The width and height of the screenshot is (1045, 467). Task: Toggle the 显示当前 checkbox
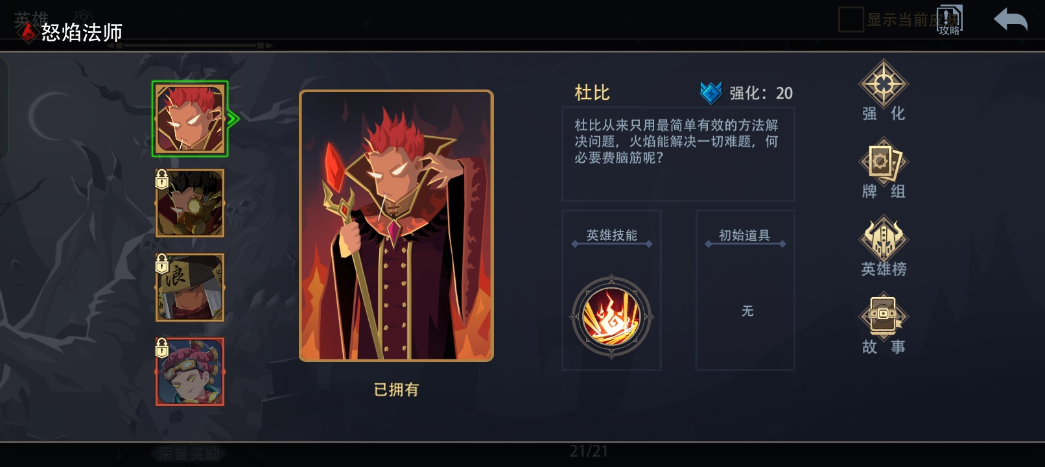(851, 19)
